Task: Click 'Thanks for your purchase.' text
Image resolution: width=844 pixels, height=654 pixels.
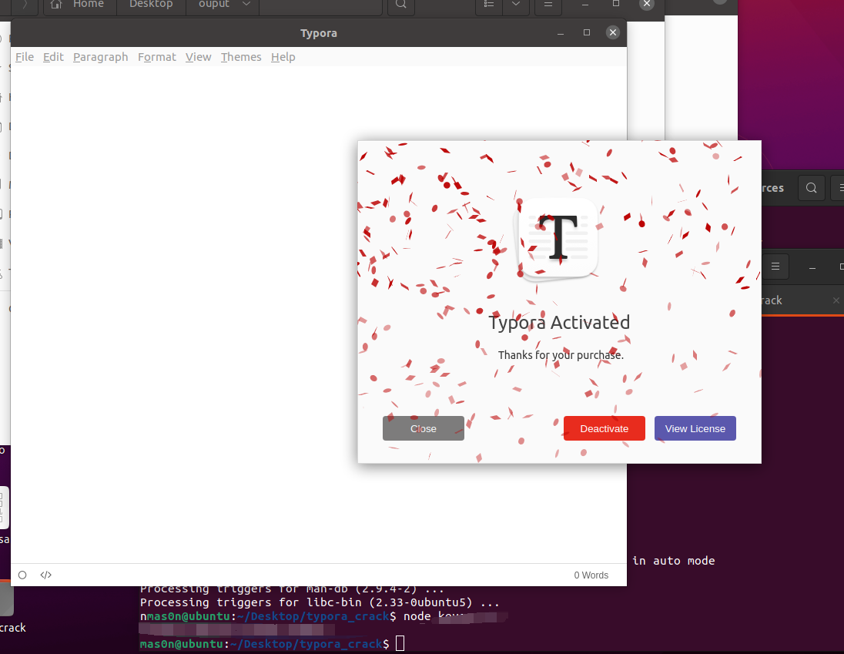Action: click(561, 355)
